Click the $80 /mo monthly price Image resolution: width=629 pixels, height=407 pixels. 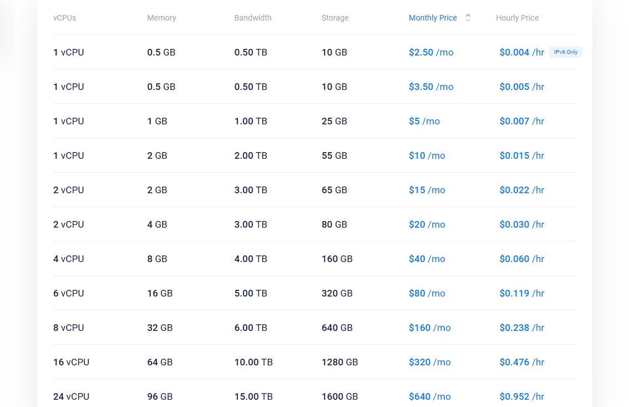pyautogui.click(x=427, y=293)
